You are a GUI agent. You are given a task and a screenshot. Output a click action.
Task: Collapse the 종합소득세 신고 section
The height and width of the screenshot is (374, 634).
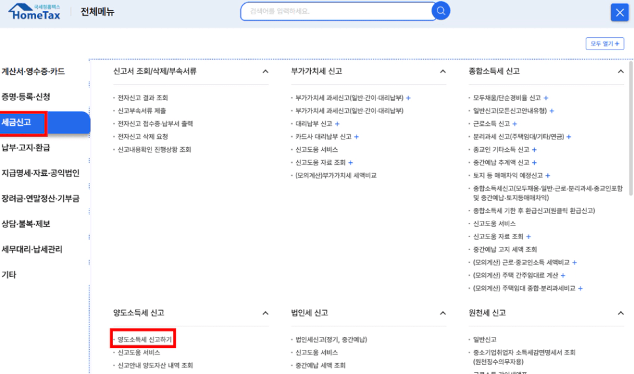coord(620,72)
